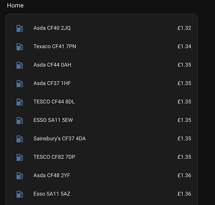Click fuel pump icon for Asda CF40 2JQ
The height and width of the screenshot is (205, 215).
click(20, 28)
